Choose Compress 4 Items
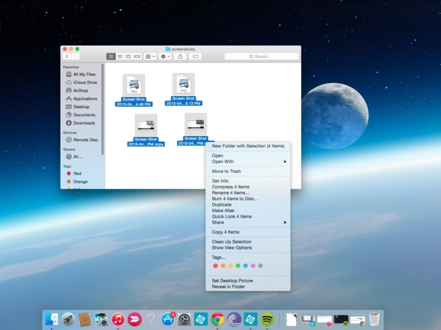The image size is (441, 330). click(x=231, y=187)
